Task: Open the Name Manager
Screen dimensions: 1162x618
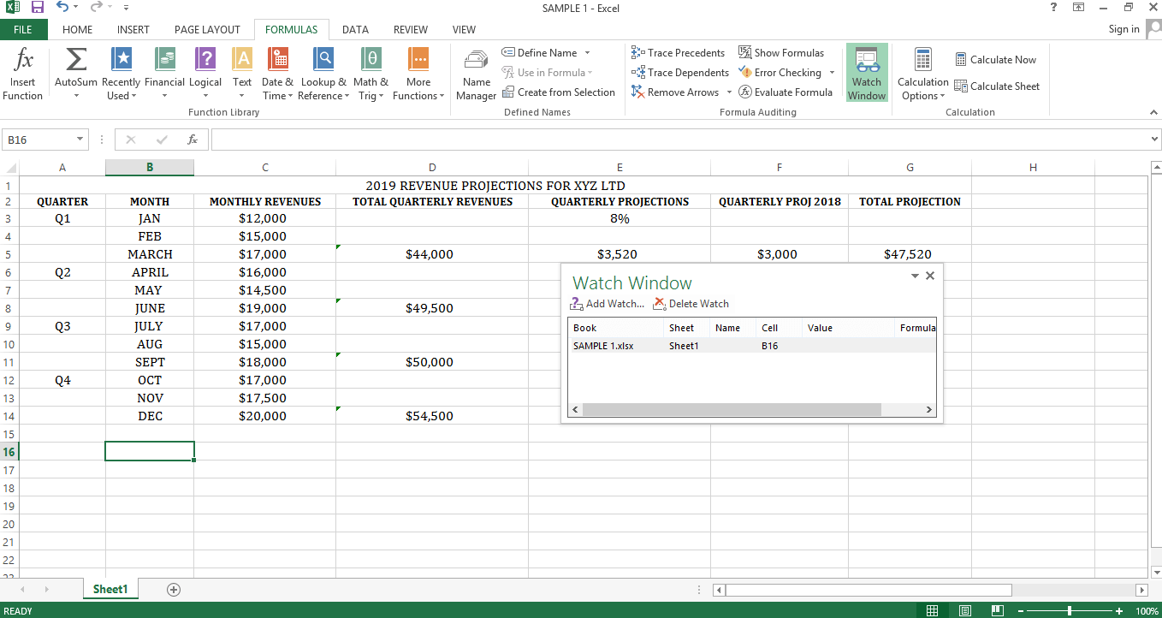Action: click(x=476, y=74)
